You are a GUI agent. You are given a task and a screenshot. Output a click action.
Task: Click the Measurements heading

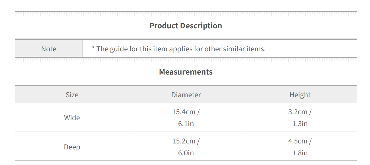[186, 72]
